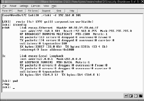Image resolution: width=144 pixels, height=101 pixels.
Task: Click the 'Mask:255.255.255.0' text
Action: (116, 31)
